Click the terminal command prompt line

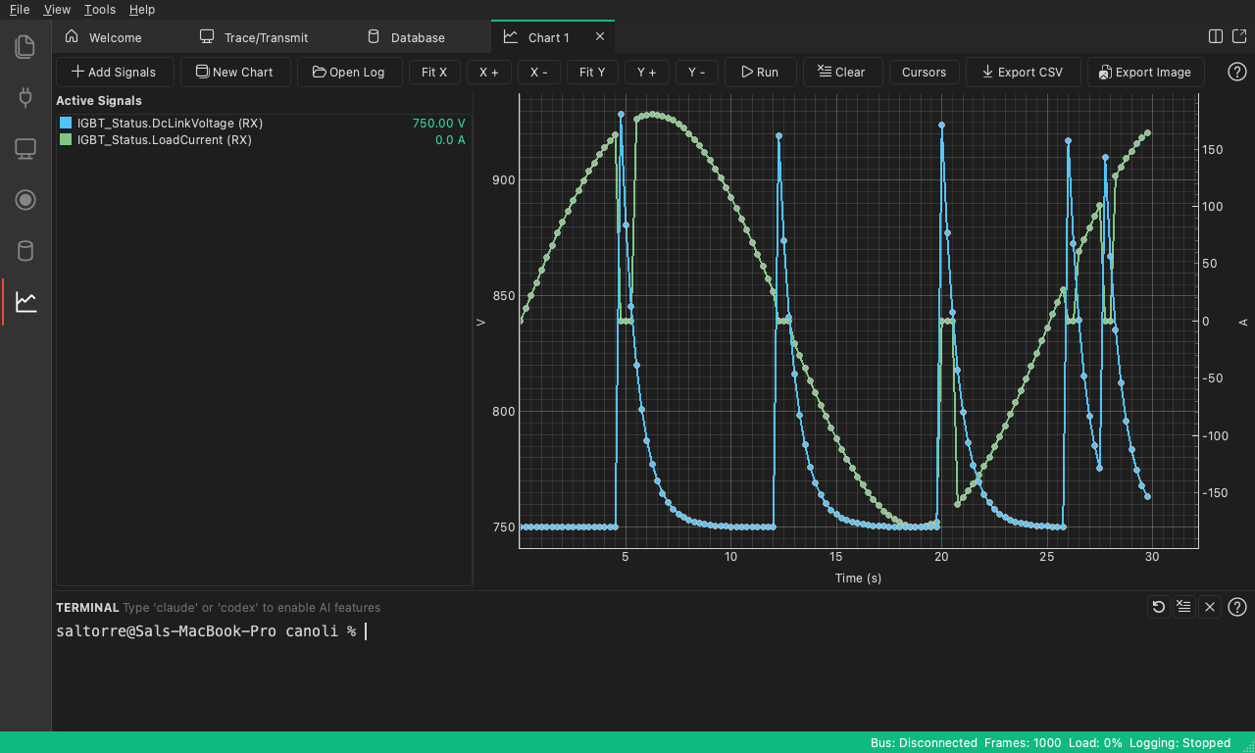[211, 631]
